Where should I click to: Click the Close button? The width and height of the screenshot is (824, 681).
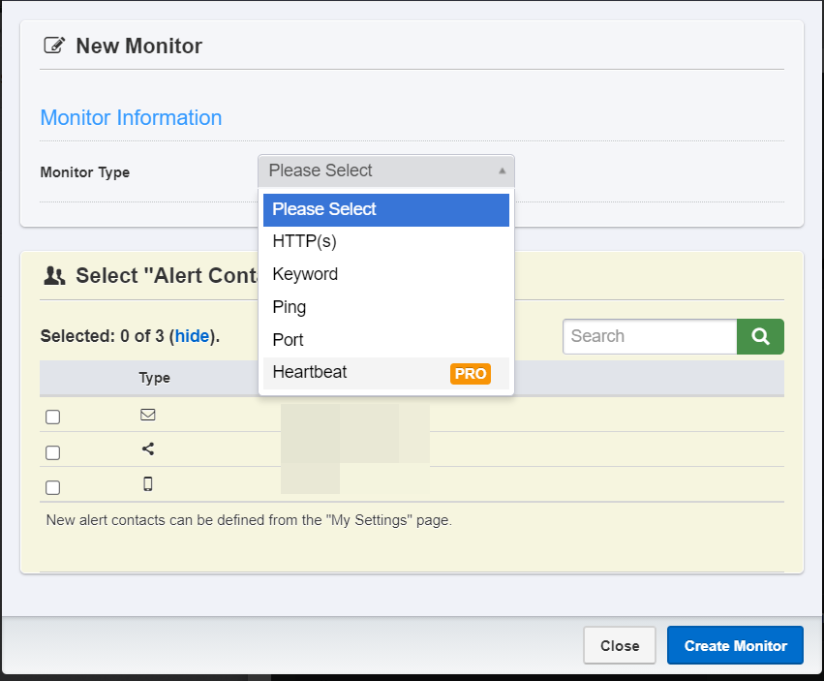pos(620,645)
